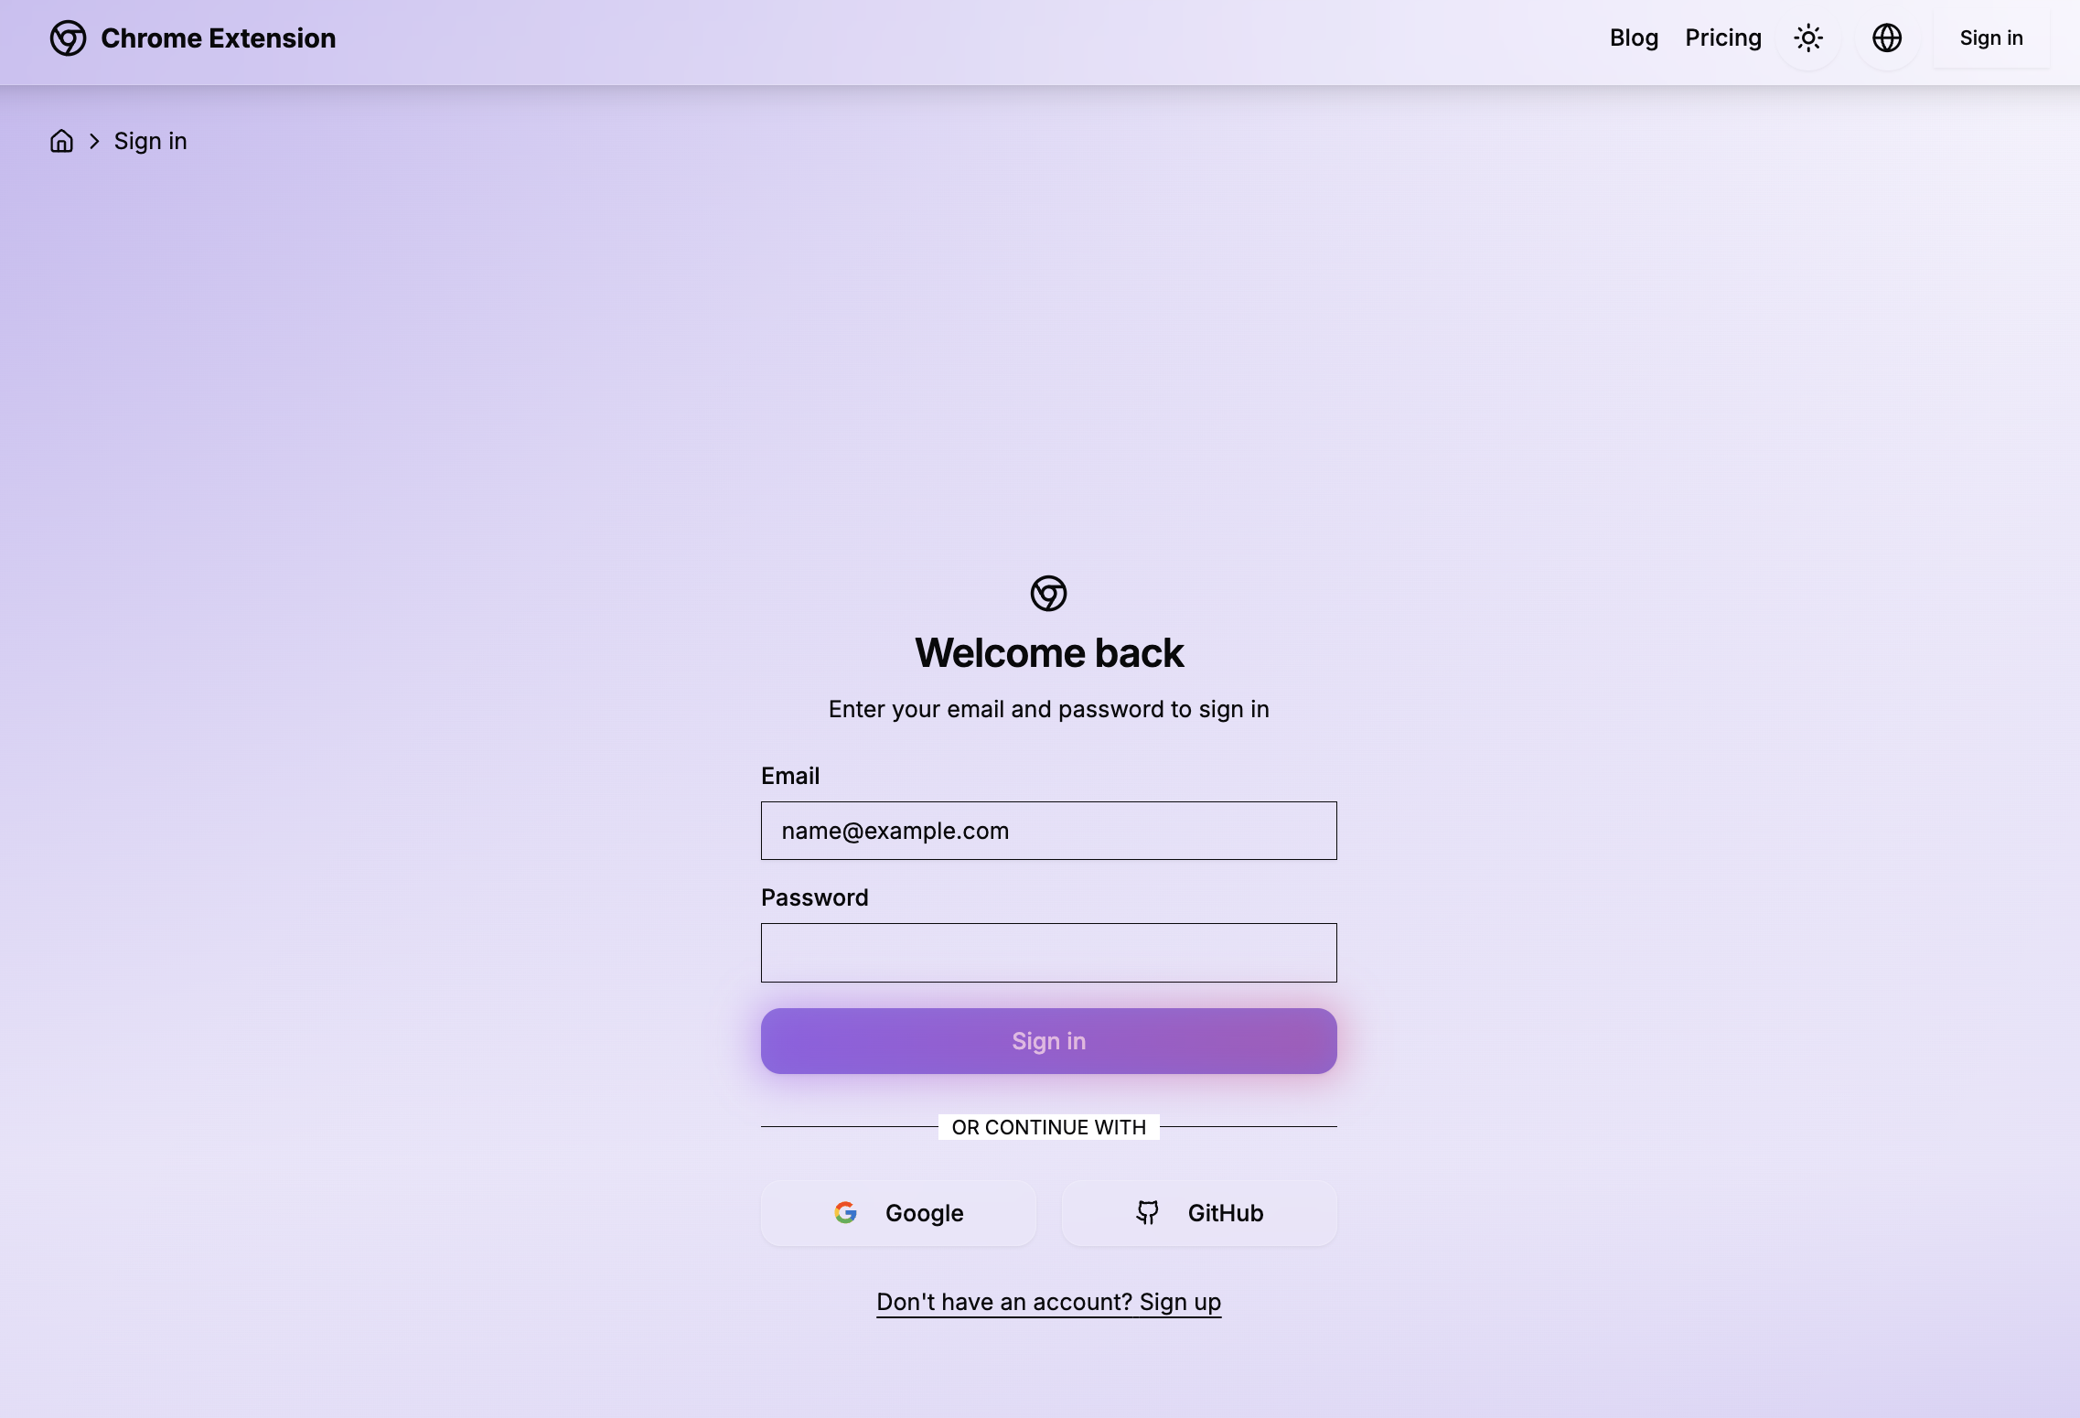This screenshot has width=2080, height=1418.
Task: Click the Chrome icon above Welcome back
Action: [1048, 594]
